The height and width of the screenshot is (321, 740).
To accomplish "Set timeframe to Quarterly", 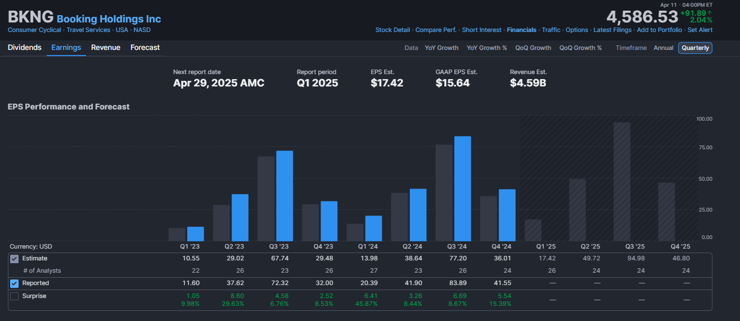I will pyautogui.click(x=695, y=48).
